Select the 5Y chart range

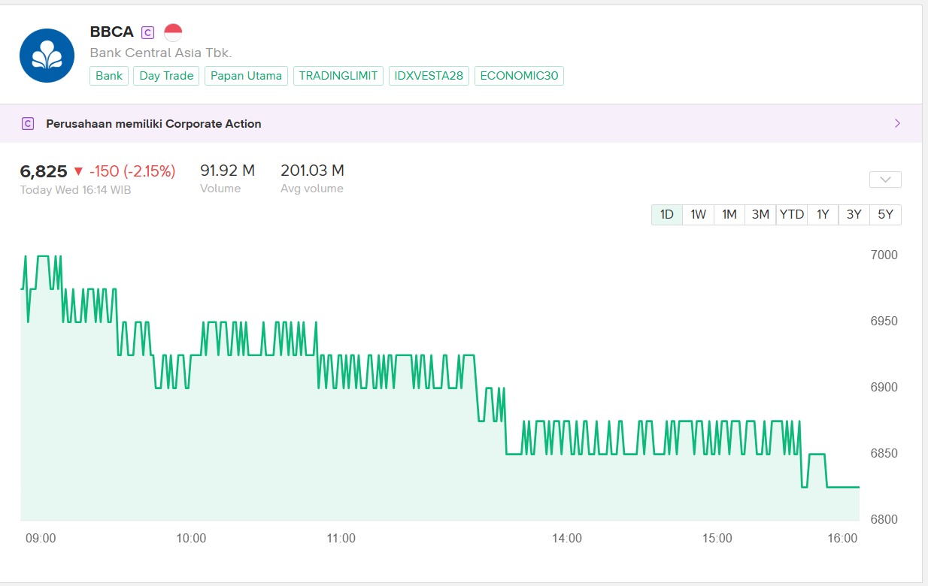(x=885, y=214)
